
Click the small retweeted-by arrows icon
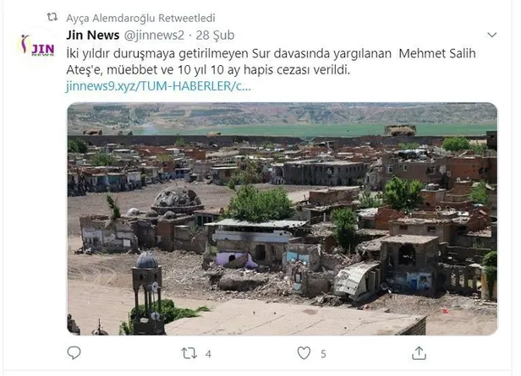tap(52, 17)
